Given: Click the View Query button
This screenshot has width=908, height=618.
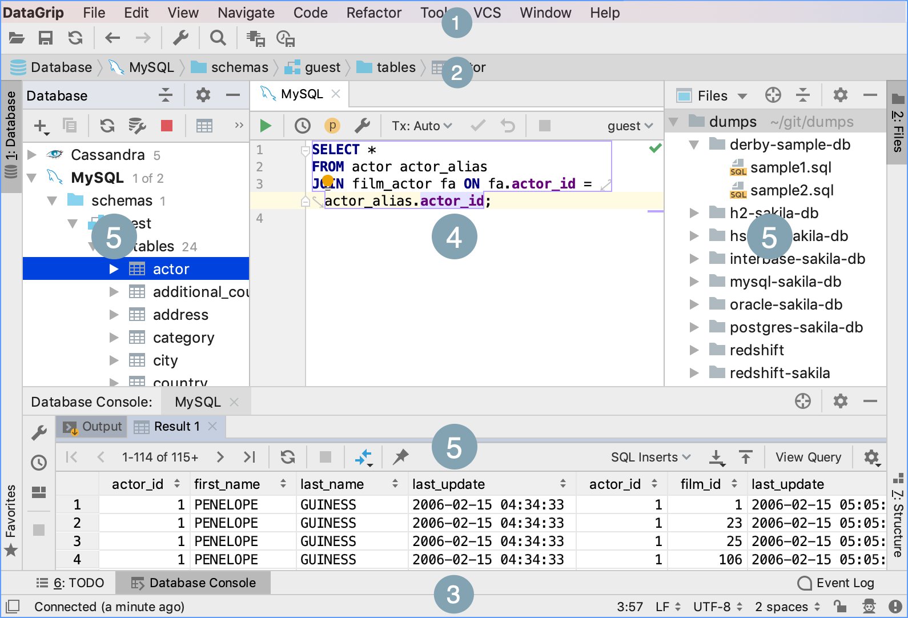Looking at the screenshot, I should tap(808, 457).
